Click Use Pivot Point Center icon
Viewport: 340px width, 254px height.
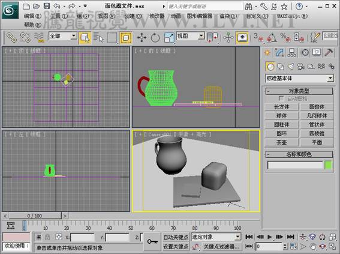click(x=212, y=38)
